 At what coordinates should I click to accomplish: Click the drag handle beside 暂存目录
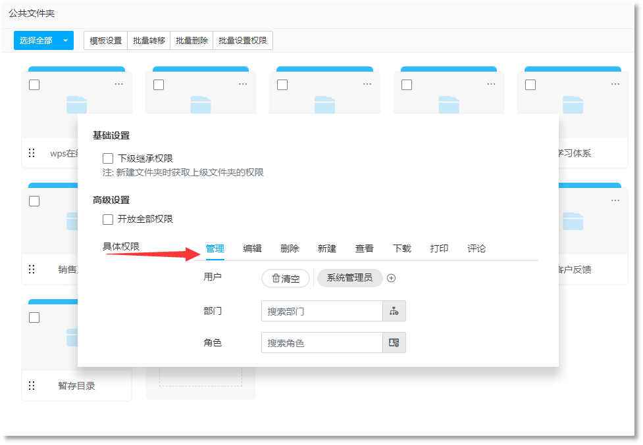tap(32, 386)
